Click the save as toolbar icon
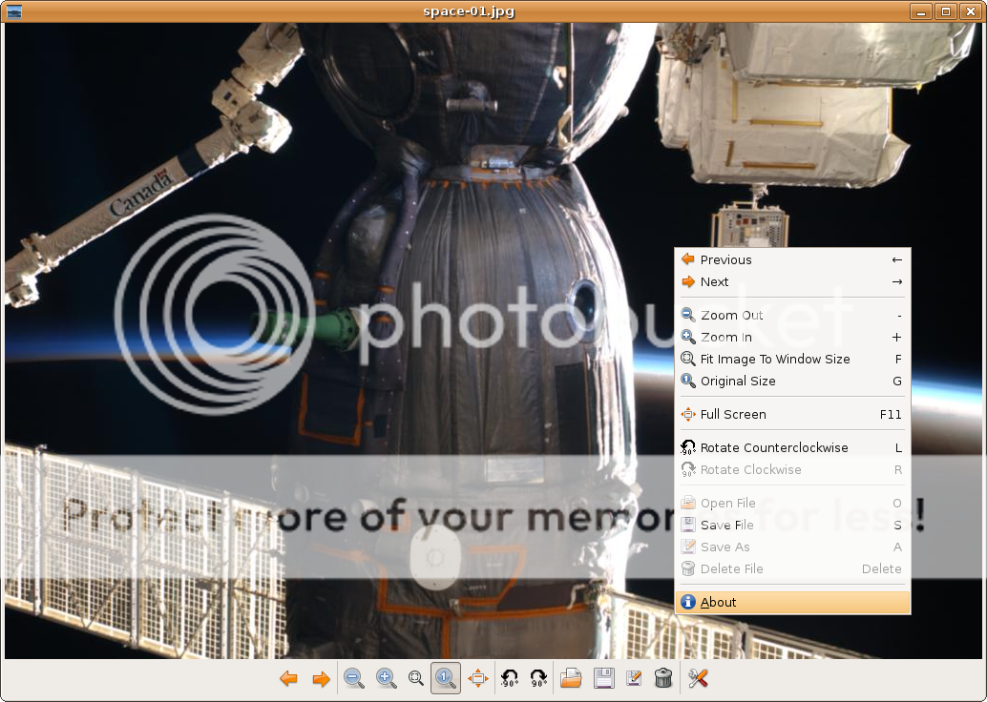The width and height of the screenshot is (987, 702). (634, 678)
